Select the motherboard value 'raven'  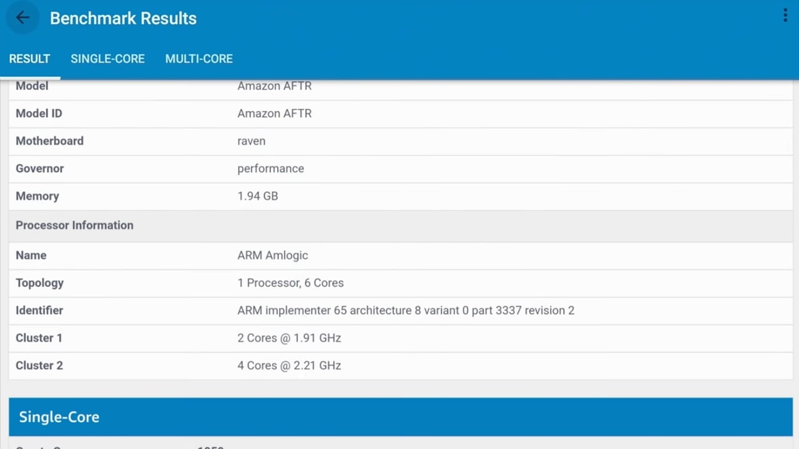coord(252,141)
